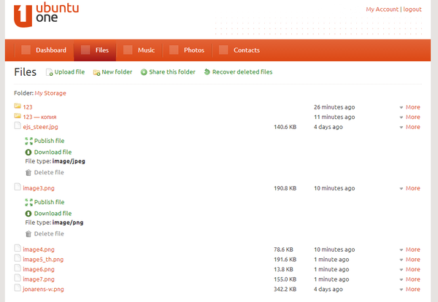Viewport: 438px width, 302px height.
Task: Expand More options for image4.png
Action: click(410, 249)
